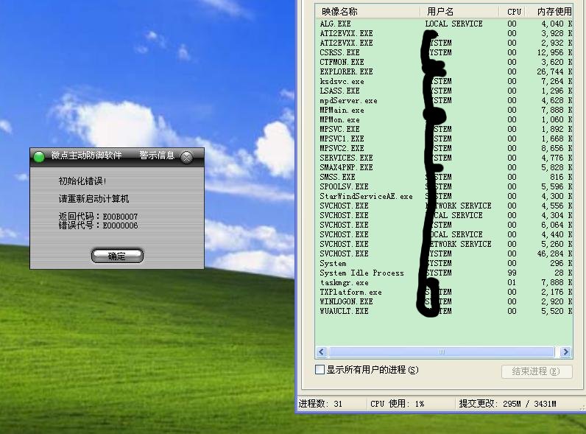Image resolution: width=586 pixels, height=434 pixels.
Task: Click the horizontal scrollbar left arrow
Action: pos(320,352)
